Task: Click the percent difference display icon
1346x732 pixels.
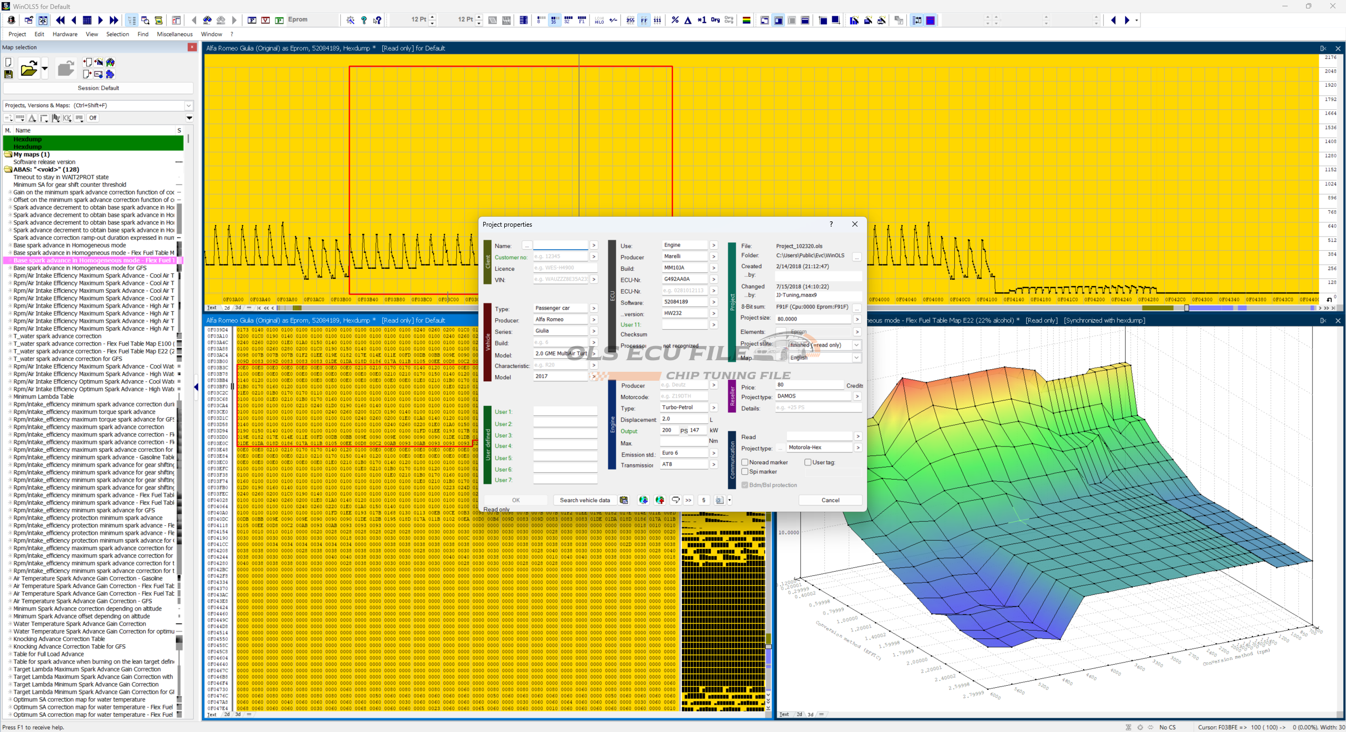Action: click(x=675, y=21)
